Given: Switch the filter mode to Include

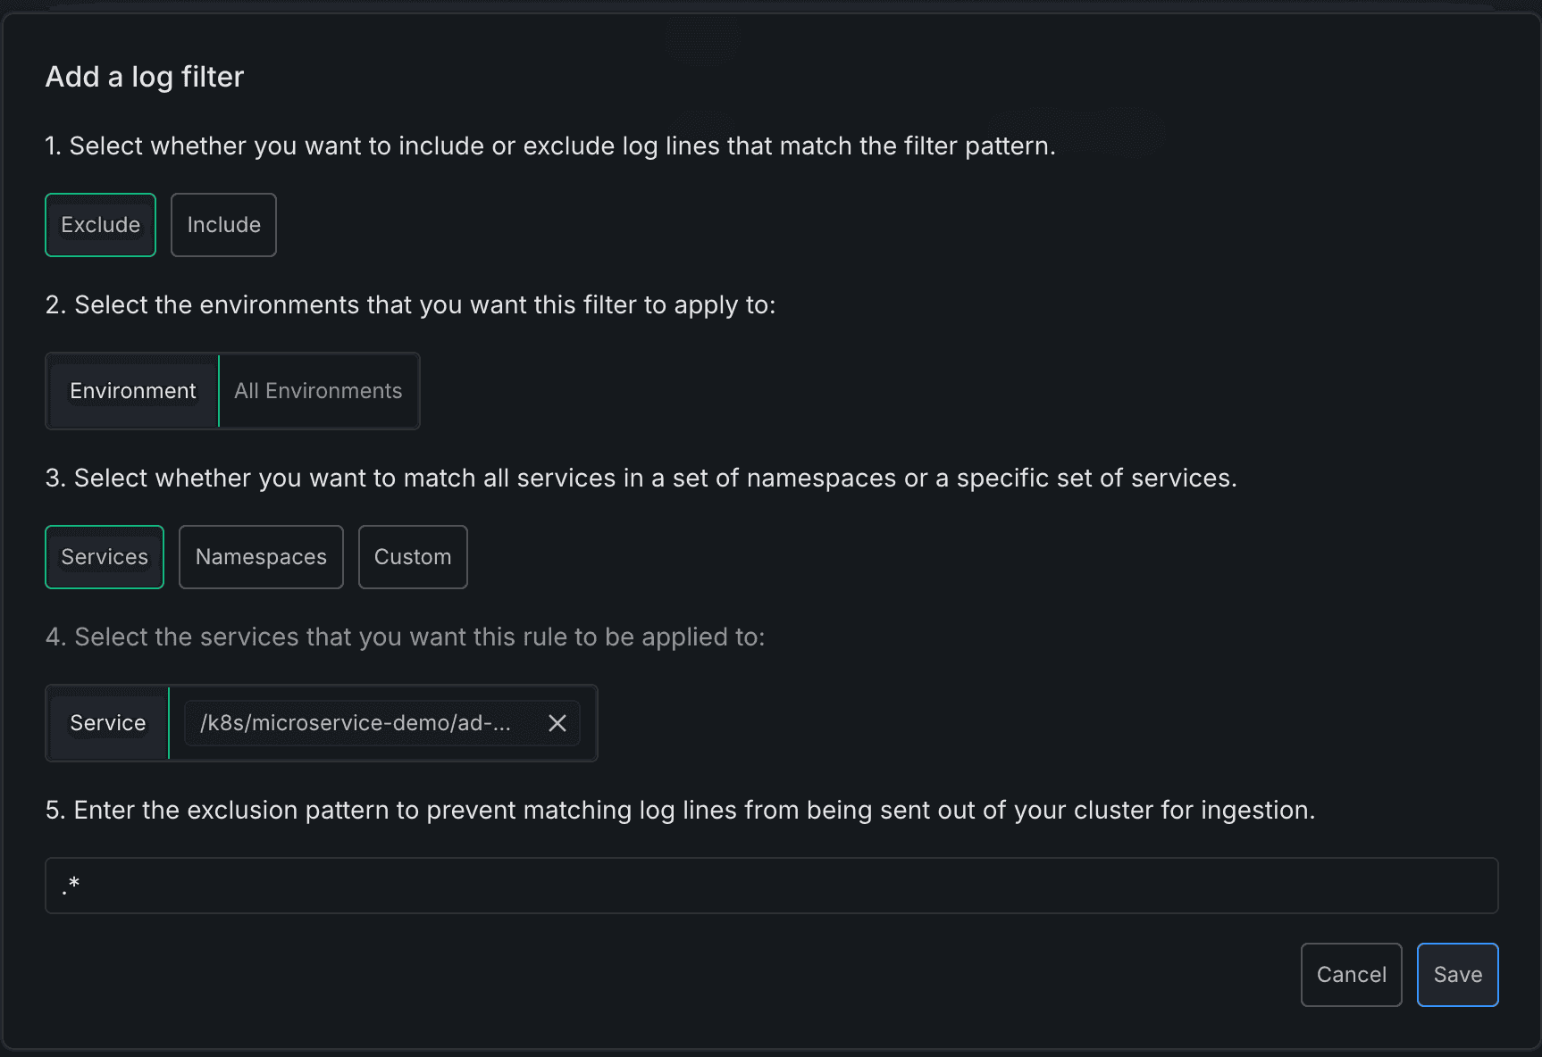Looking at the screenshot, I should click(223, 225).
